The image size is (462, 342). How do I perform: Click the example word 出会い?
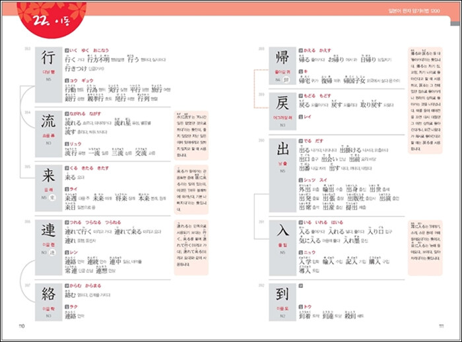click(x=329, y=159)
